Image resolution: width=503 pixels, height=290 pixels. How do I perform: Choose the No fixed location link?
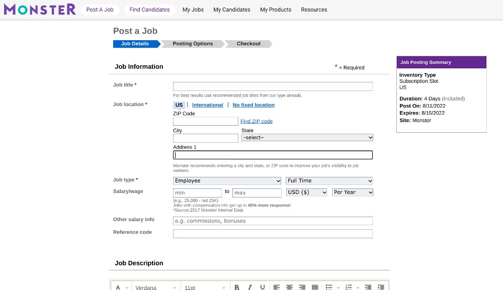tap(254, 105)
